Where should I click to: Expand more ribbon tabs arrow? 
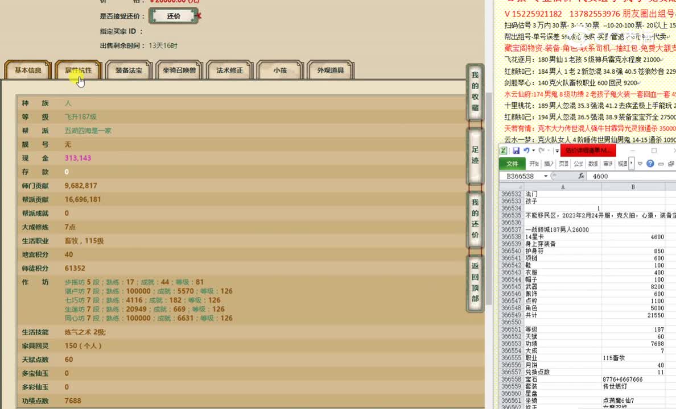point(632,164)
